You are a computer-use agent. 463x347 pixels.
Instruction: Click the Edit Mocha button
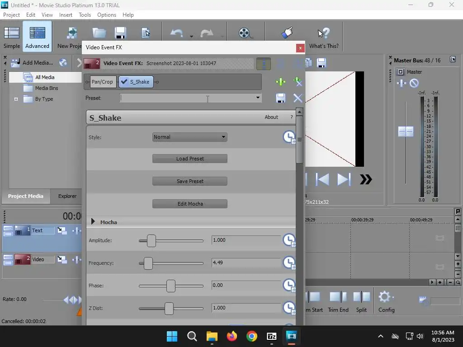(190, 204)
